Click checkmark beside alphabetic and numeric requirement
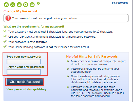The image size is (133, 102). point(5,36)
